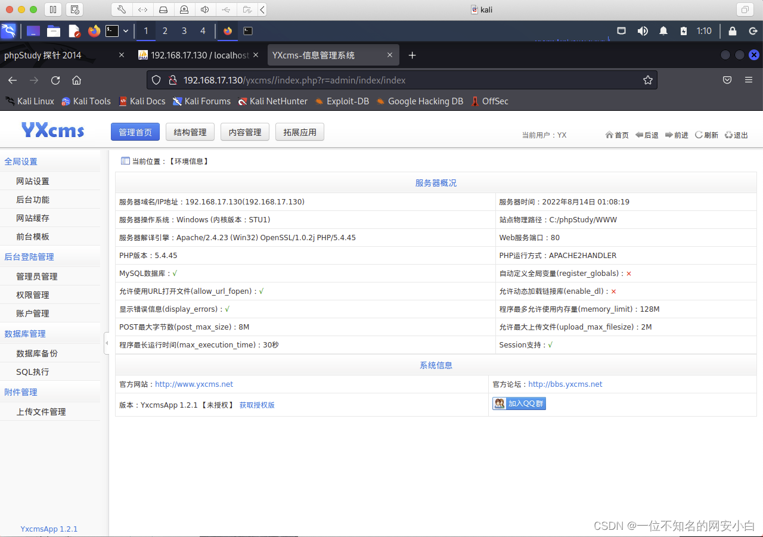Screen dimensions: 763x537
Task: Select the 拓展应用 tab
Action: (x=300, y=132)
